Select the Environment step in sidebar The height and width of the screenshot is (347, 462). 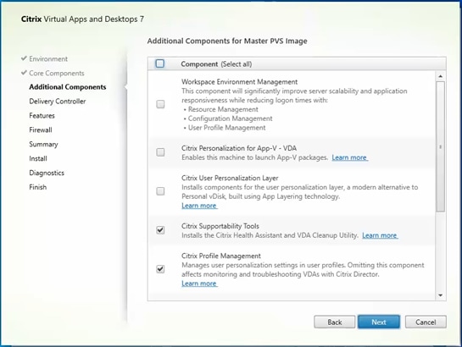pos(48,58)
